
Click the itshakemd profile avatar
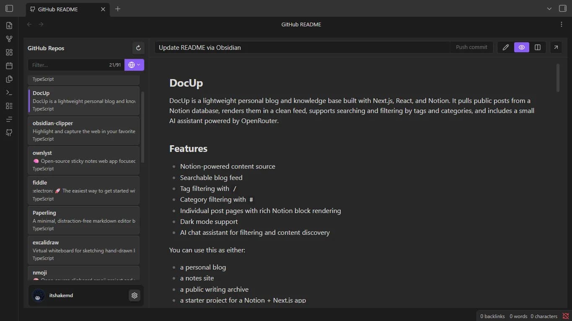pos(38,295)
